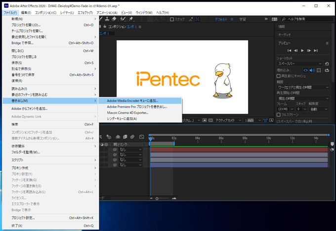Click the motion blur icon in timeline
The width and height of the screenshot is (336, 231).
coord(132,137)
